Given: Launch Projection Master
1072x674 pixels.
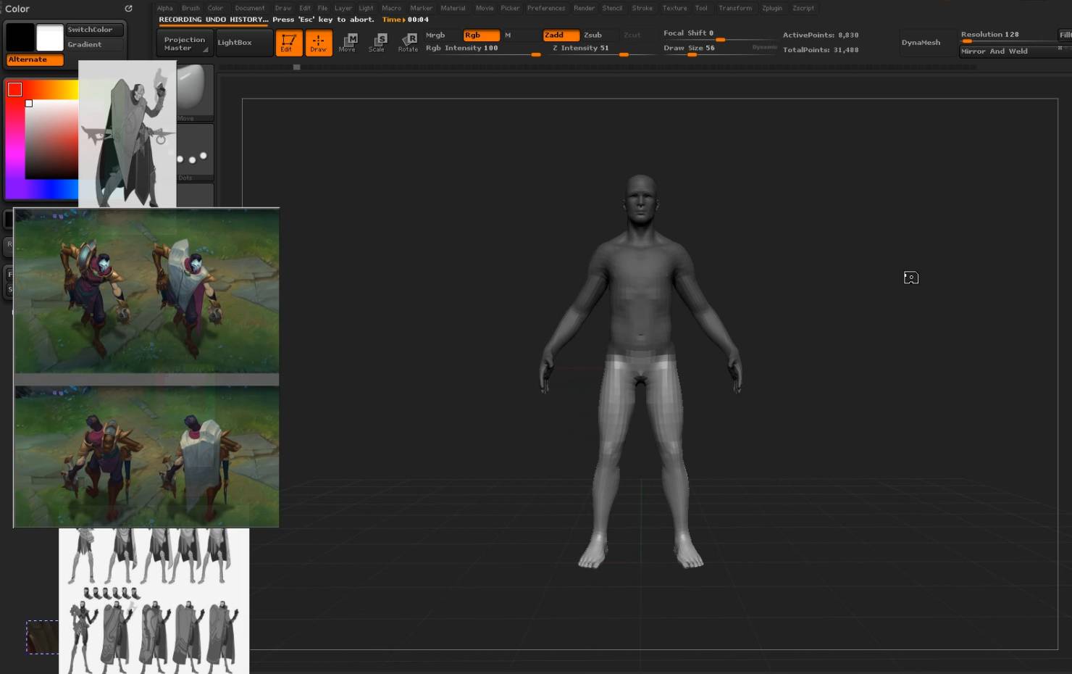Looking at the screenshot, I should 185,43.
